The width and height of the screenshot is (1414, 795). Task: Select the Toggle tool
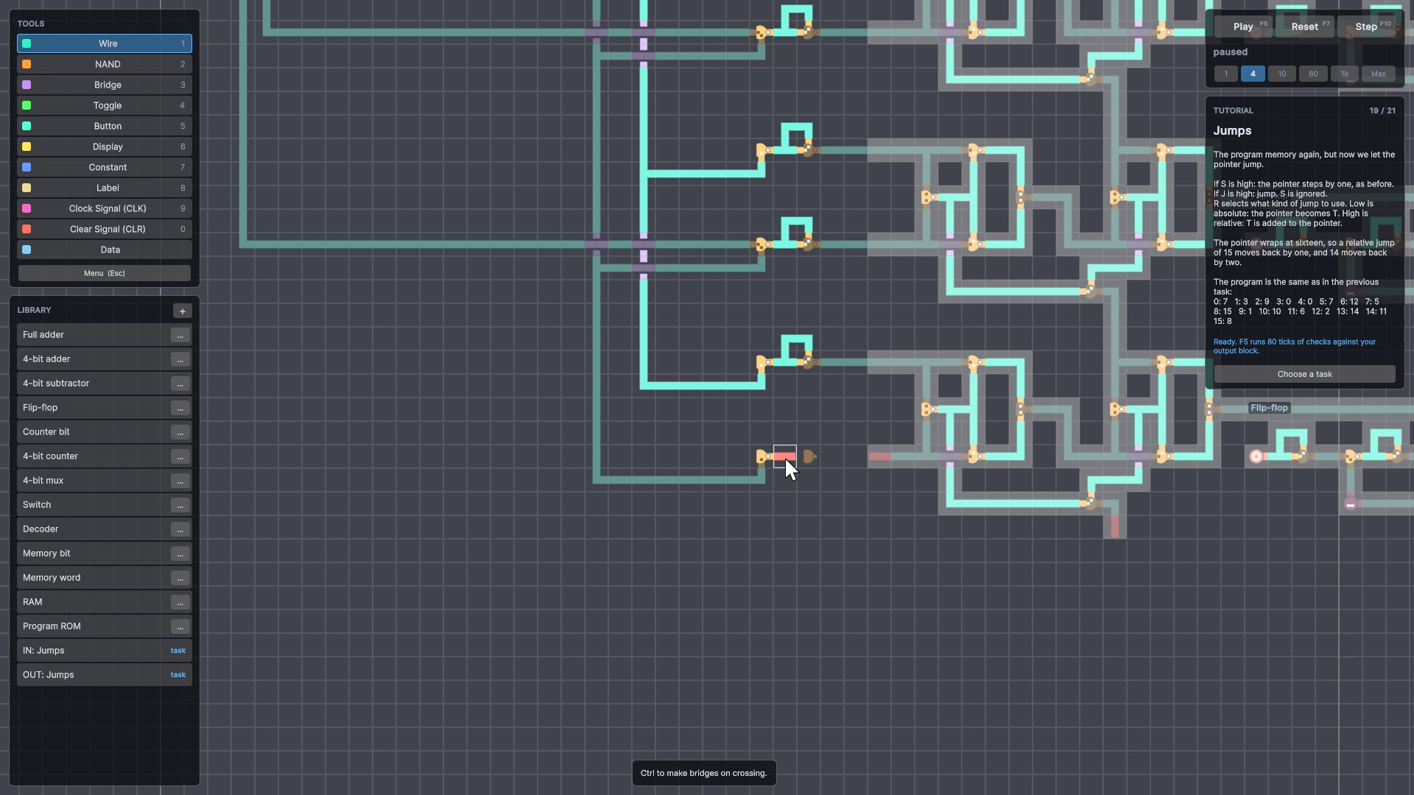105,105
